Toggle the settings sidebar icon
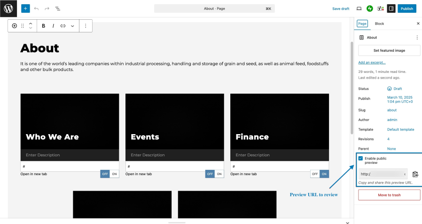422x224 pixels. click(391, 8)
